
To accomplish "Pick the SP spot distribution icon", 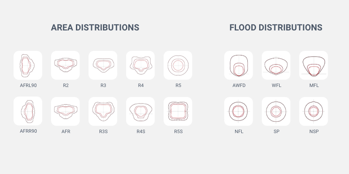I will (x=276, y=111).
